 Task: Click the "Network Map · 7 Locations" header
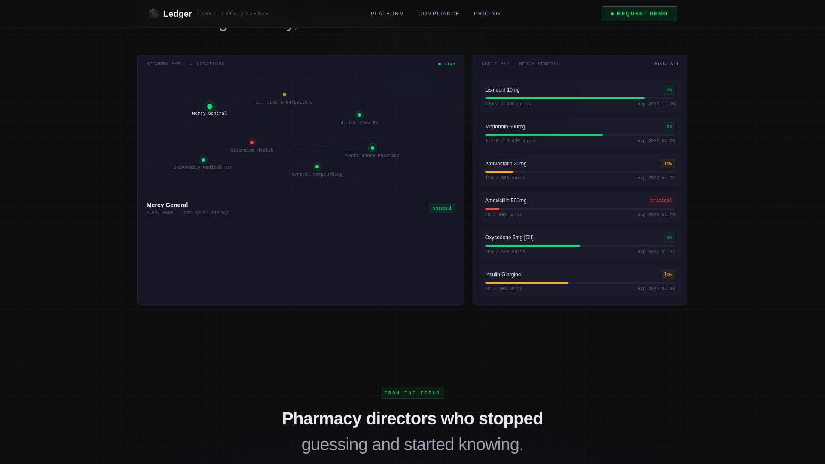point(185,64)
